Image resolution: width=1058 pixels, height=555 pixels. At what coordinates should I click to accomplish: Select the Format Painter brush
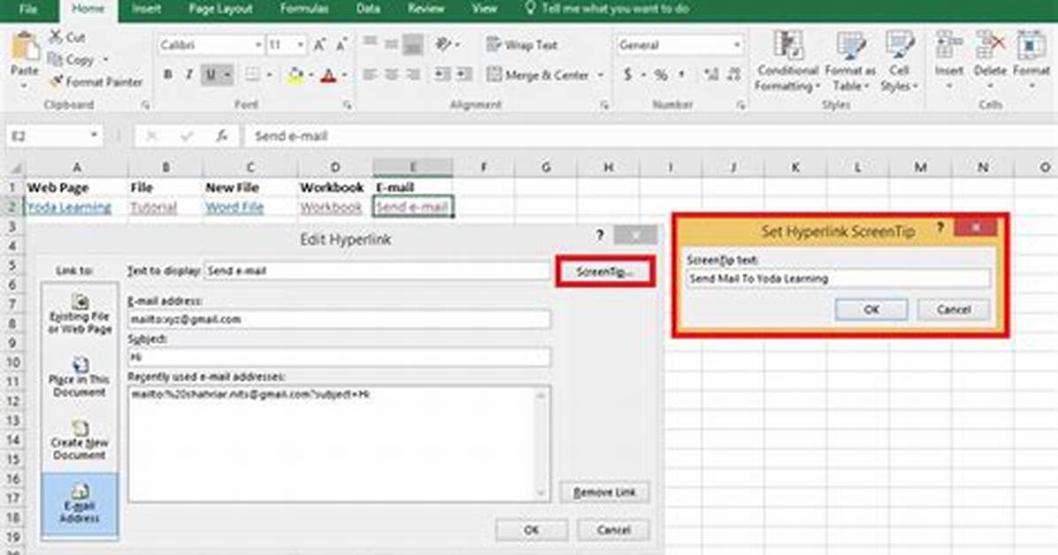tap(55, 81)
